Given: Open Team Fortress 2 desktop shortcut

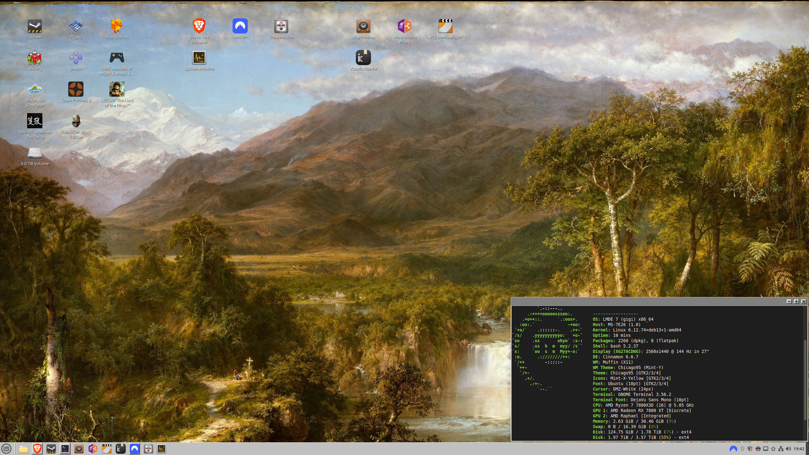Looking at the screenshot, I should [76, 90].
